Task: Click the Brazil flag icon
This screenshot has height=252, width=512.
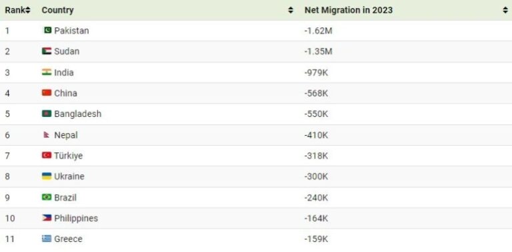Action: 47,197
